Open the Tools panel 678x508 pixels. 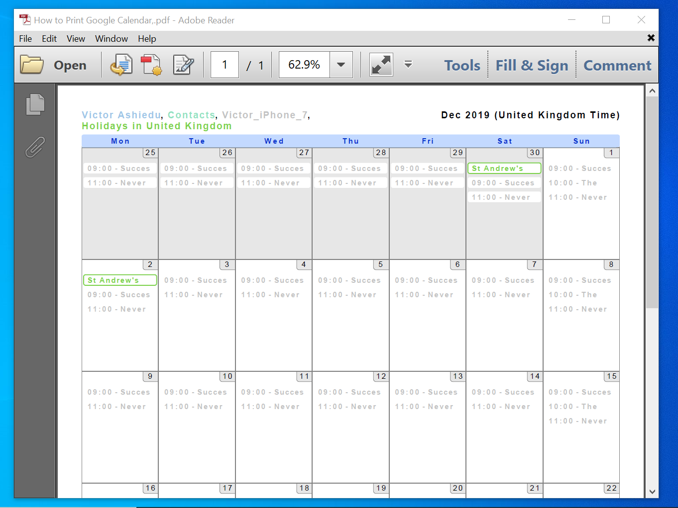pyautogui.click(x=461, y=65)
